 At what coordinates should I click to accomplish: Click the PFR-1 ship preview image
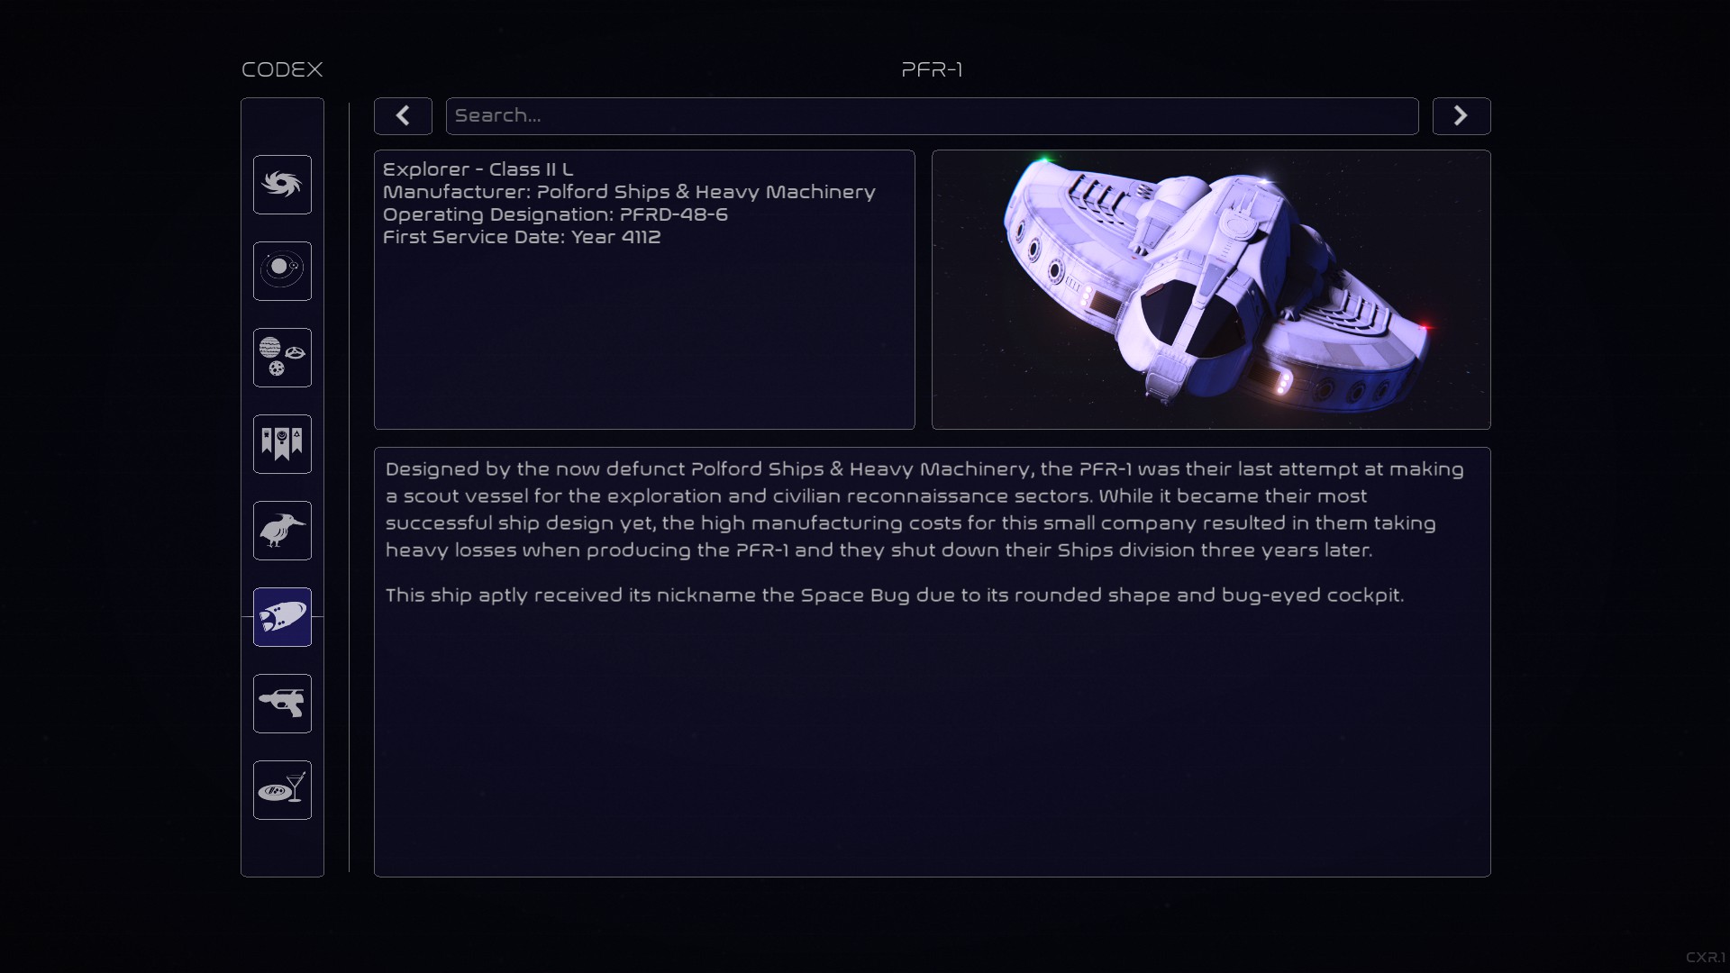tap(1211, 289)
